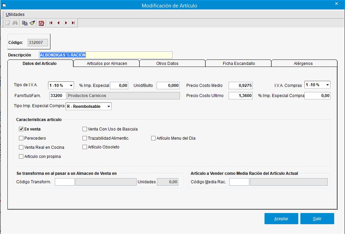Click the Unid/Bulto label

pyautogui.click(x=143, y=86)
